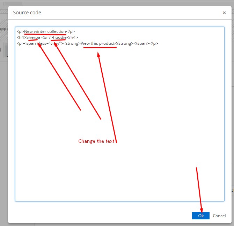Click the 'New winter collection' text

pyautogui.click(x=45, y=31)
